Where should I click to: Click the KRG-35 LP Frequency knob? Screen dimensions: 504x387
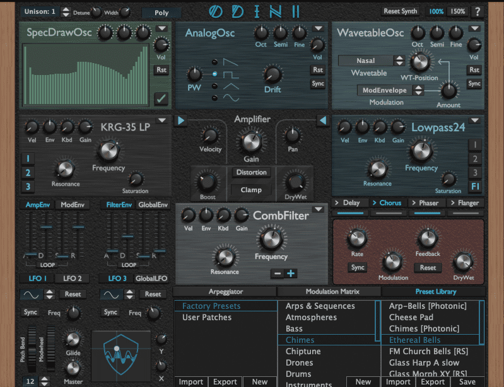pos(108,151)
